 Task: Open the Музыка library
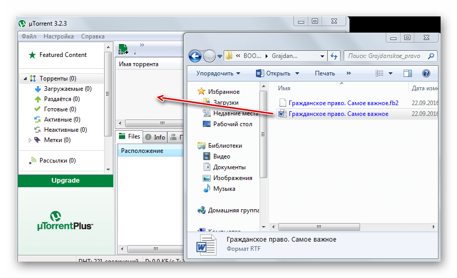point(219,189)
